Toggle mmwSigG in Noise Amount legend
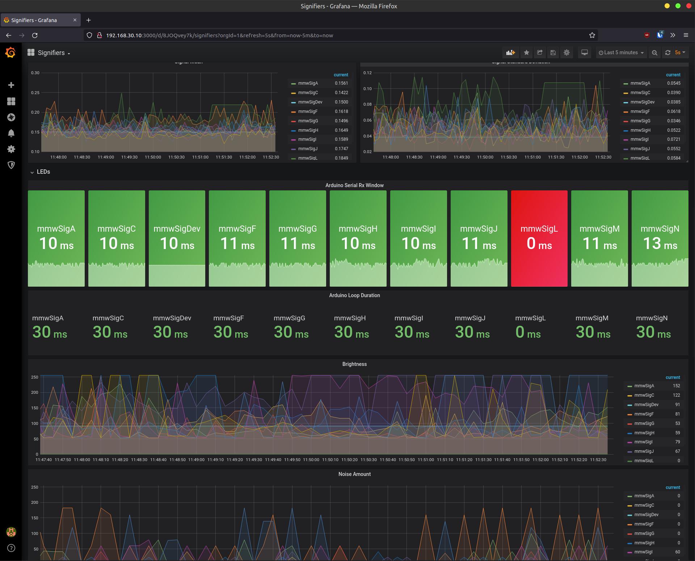The height and width of the screenshot is (561, 695). (644, 533)
